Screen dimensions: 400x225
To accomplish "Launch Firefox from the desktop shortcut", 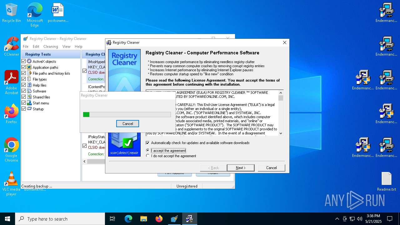I will pos(12,114).
